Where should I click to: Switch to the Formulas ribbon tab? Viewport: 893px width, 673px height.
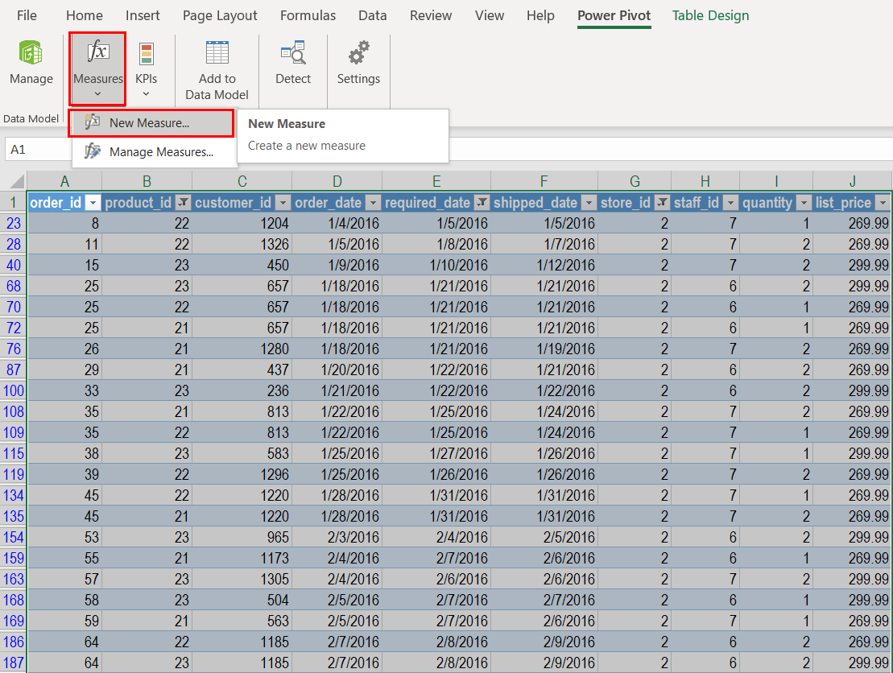[x=308, y=15]
